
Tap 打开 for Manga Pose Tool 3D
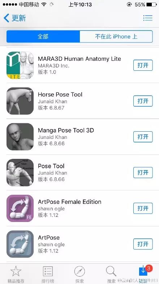pos(143,137)
